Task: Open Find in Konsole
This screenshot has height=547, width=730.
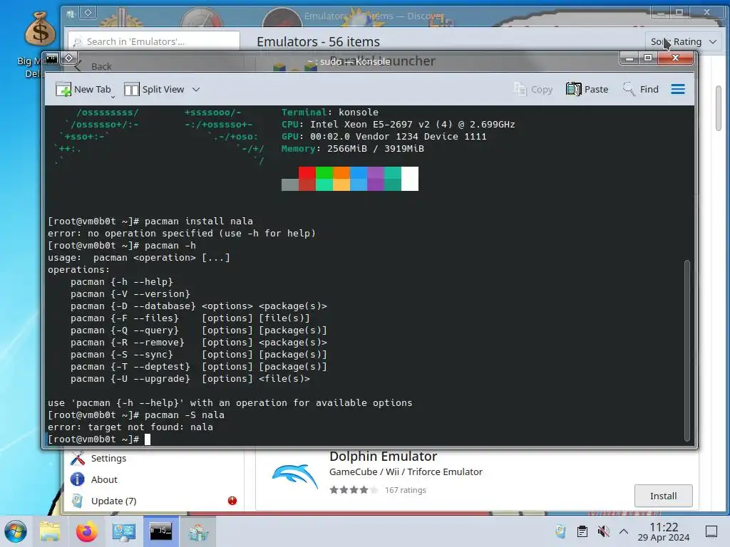Action: pyautogui.click(x=641, y=89)
